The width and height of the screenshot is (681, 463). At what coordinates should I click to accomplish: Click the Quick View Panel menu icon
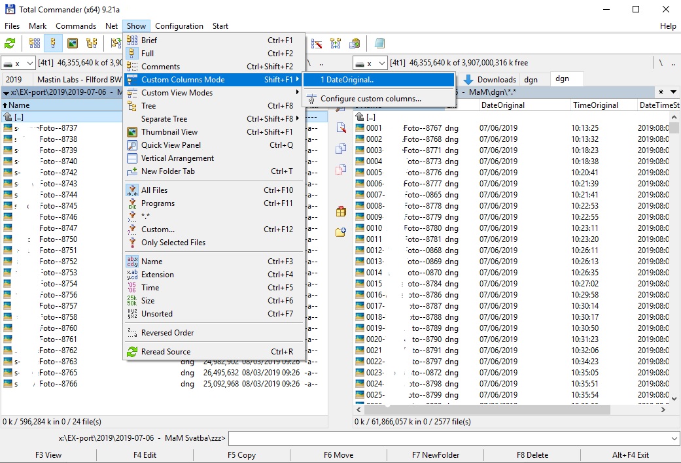pyautogui.click(x=132, y=145)
